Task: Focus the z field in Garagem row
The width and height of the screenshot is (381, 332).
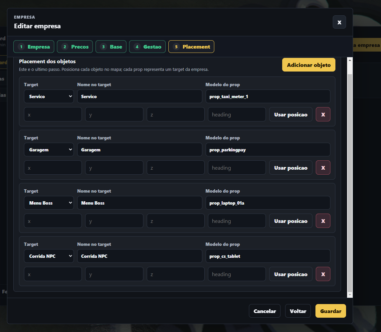Action: 175,168
